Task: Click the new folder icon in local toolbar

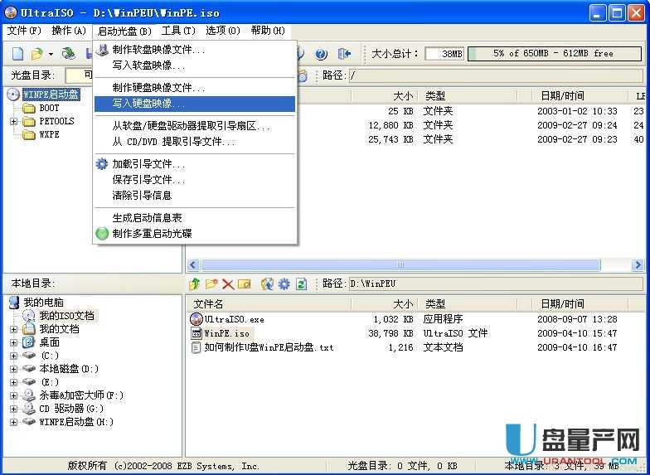Action: click(x=211, y=284)
